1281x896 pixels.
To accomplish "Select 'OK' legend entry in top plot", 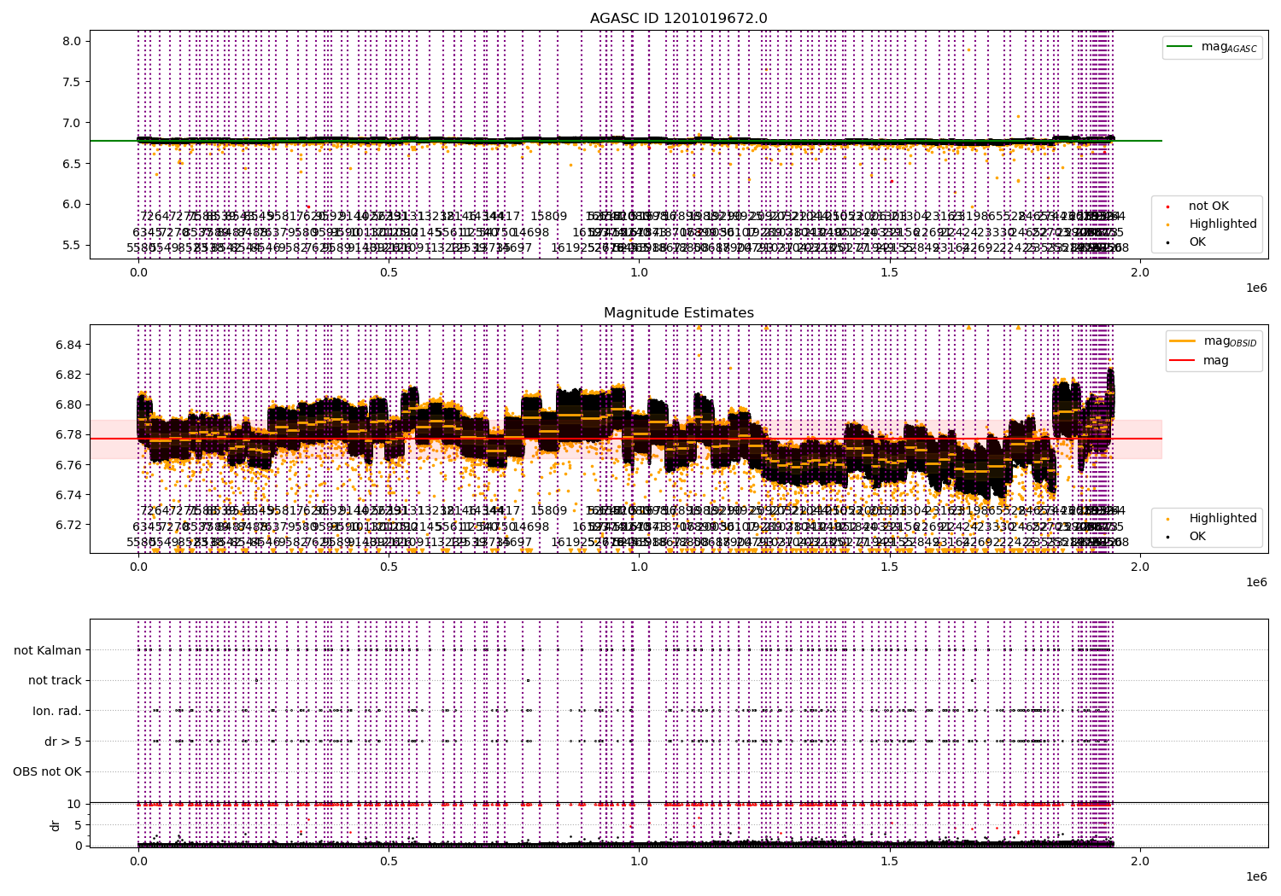I will click(1197, 241).
